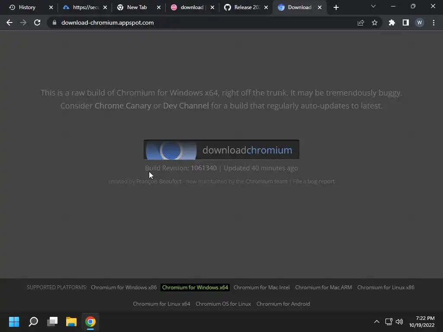Open the Chrome Canary link

pos(123,105)
